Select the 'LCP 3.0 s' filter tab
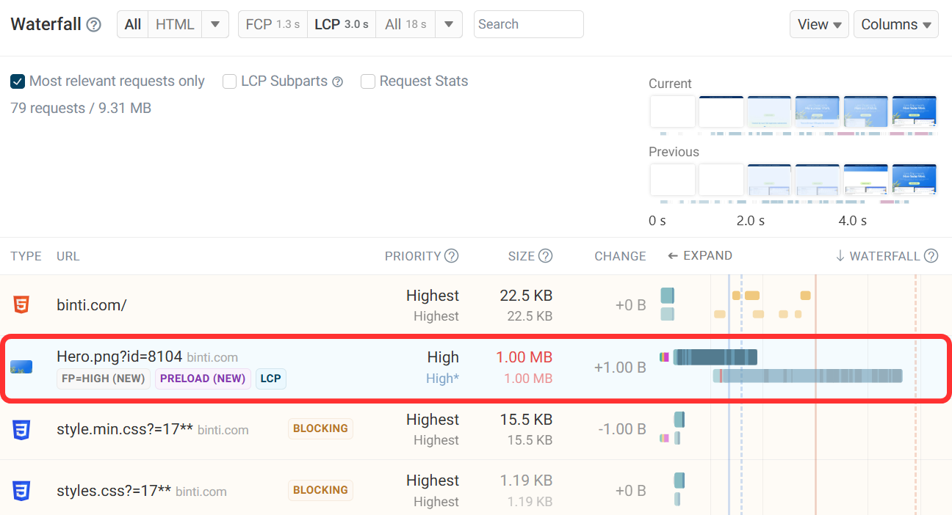The image size is (952, 515). pos(341,24)
